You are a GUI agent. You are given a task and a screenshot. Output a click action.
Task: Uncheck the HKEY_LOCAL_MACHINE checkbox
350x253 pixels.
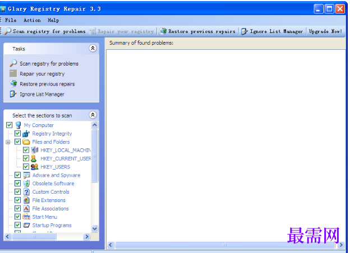[26, 150]
